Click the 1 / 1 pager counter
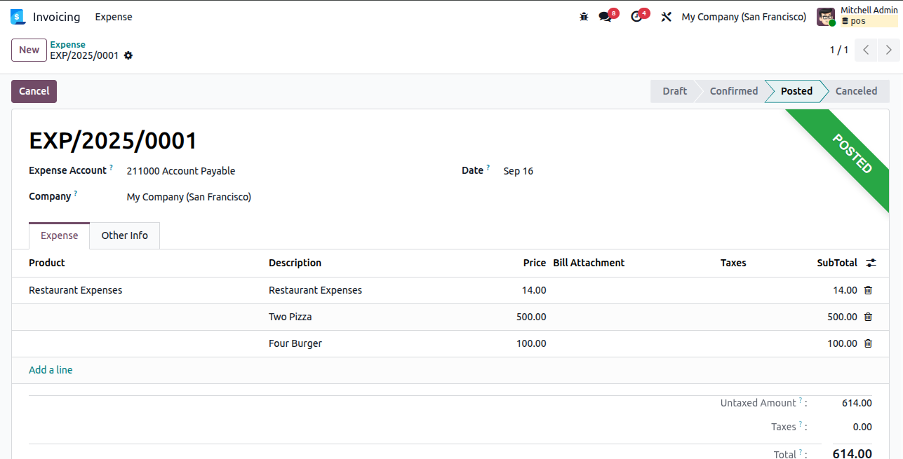This screenshot has width=903, height=459. [x=839, y=50]
